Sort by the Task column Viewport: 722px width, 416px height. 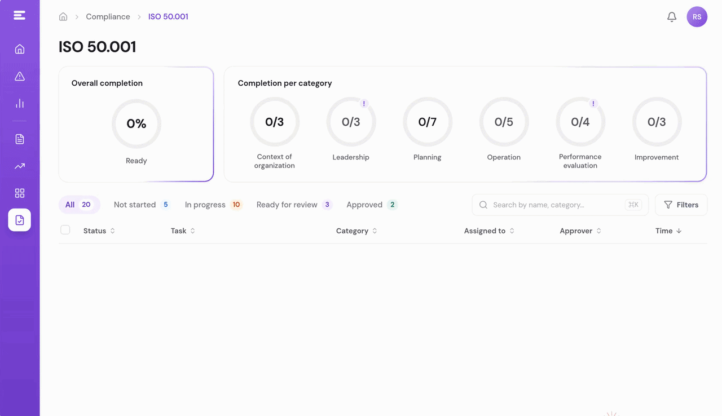pos(183,231)
